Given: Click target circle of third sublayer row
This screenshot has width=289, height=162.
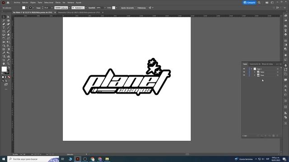Looking at the screenshot, I should pos(278,75).
